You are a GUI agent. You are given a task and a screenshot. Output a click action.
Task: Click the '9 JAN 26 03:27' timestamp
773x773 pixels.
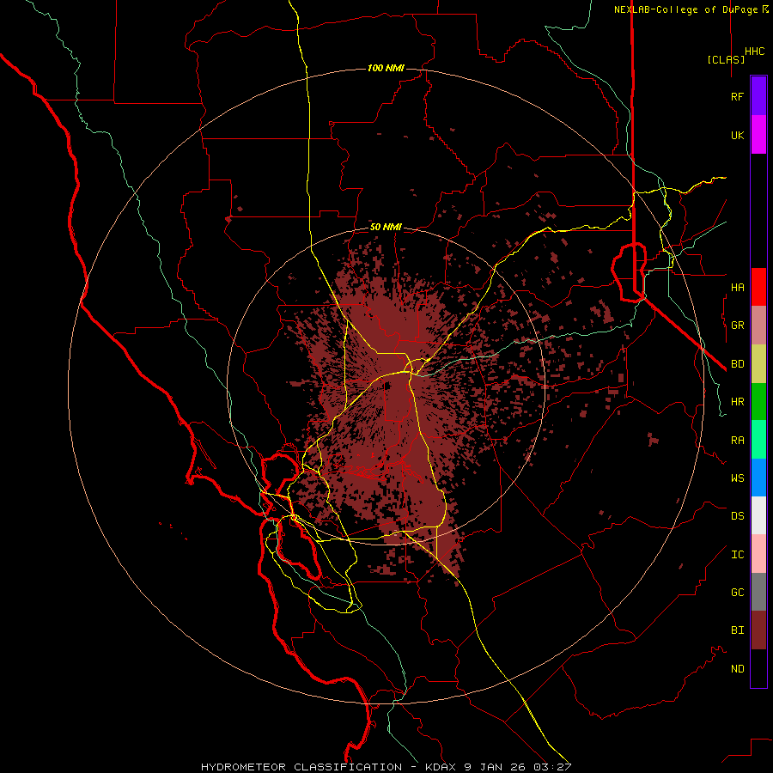click(x=518, y=767)
